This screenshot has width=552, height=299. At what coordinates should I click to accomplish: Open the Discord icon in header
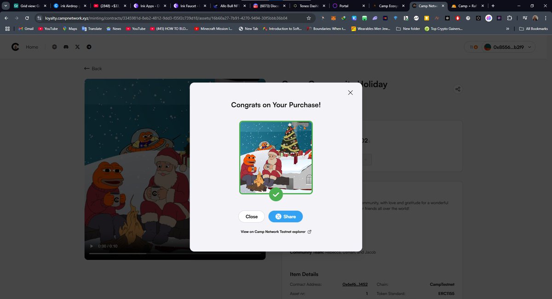tap(66, 47)
